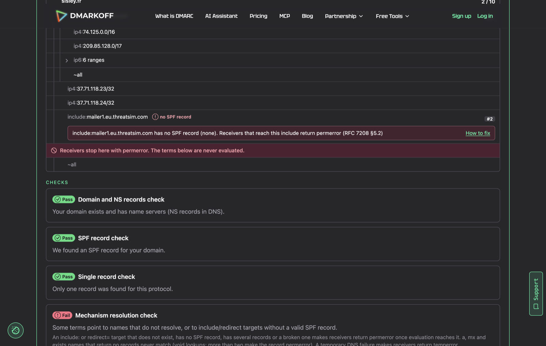The image size is (546, 346).
Task: Click the last ~all term below permerror
Action: (x=72, y=164)
